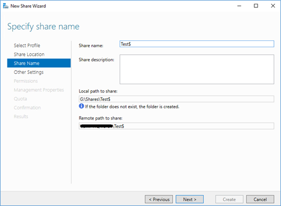The image size is (281, 206).
Task: Close the New Share Wizard window
Action: pyautogui.click(x=273, y=6)
